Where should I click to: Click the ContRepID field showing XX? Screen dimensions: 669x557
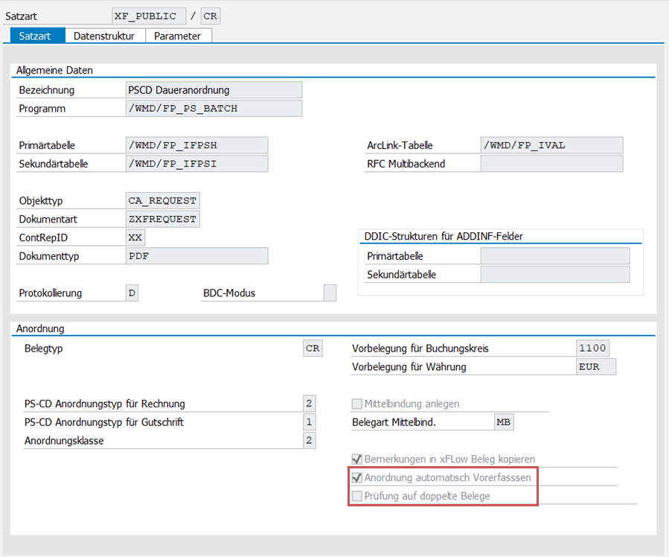pyautogui.click(x=134, y=237)
